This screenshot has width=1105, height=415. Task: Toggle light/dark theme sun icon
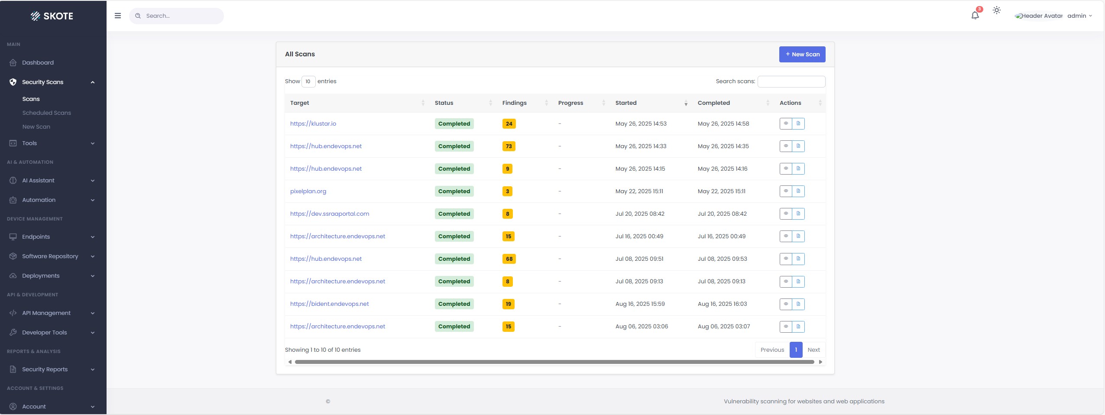pos(997,10)
